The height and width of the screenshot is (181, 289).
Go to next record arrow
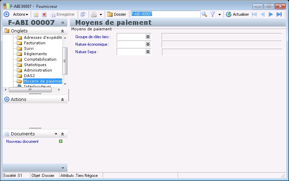[271, 14]
